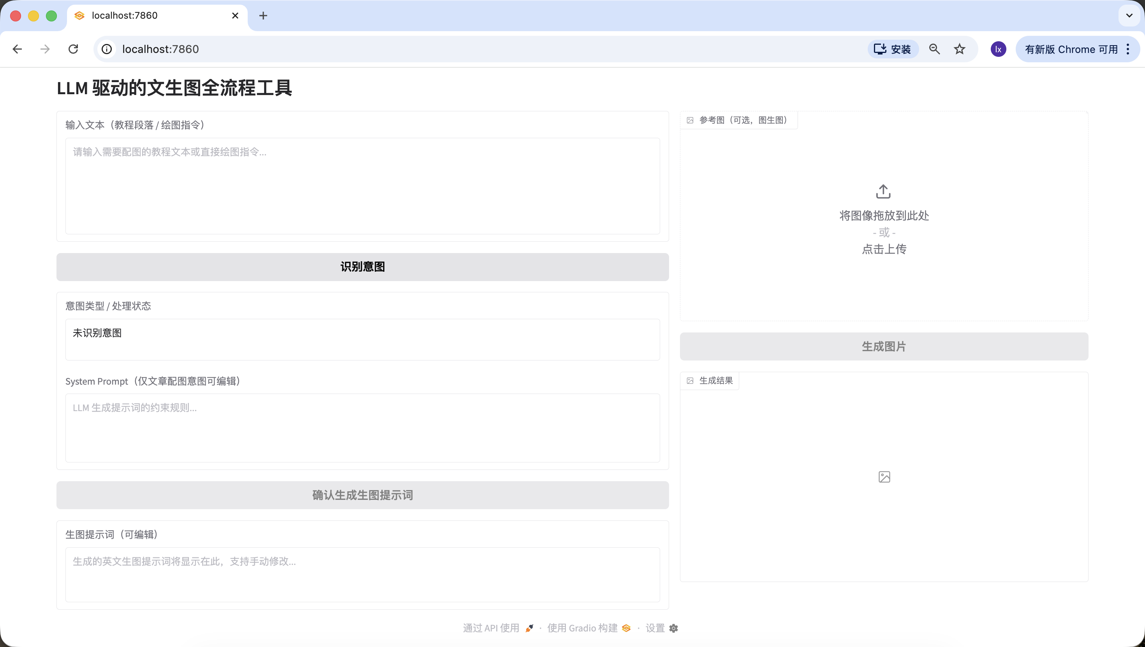Go back with the browser back arrow
1145x647 pixels.
click(18, 49)
